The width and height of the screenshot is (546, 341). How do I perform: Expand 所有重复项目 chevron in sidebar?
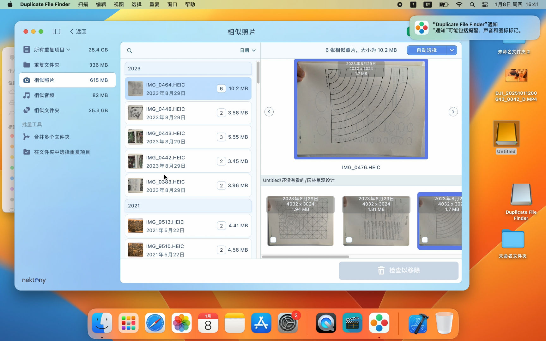69,50
